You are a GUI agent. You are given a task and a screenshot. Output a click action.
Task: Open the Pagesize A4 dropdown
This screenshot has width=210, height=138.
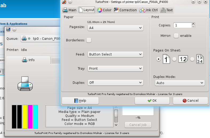[115, 28]
